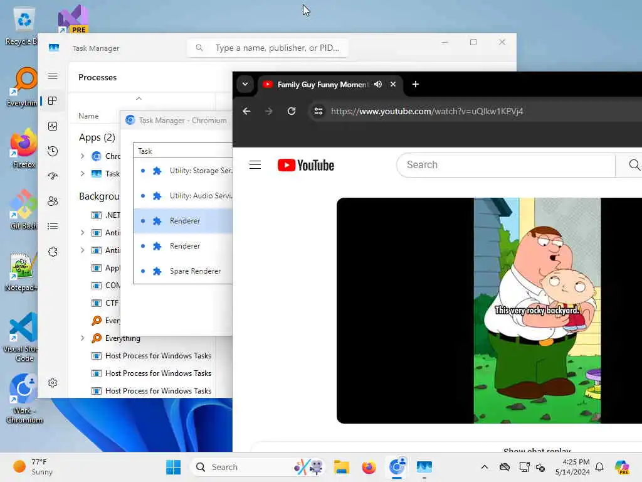Viewport: 642px width, 482px height.
Task: Open the Windows Start menu
Action: 173,467
